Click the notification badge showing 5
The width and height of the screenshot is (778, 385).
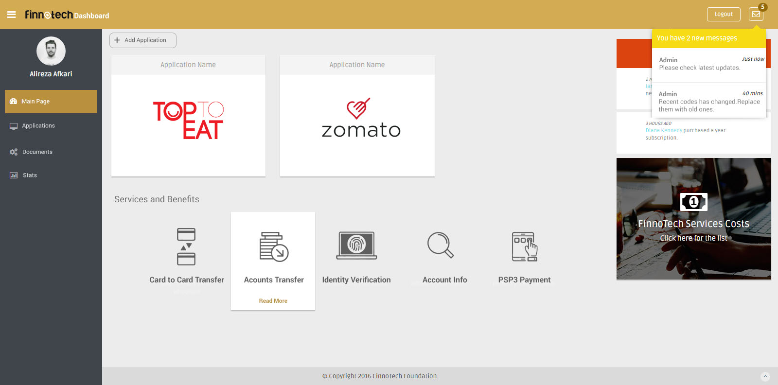click(763, 7)
